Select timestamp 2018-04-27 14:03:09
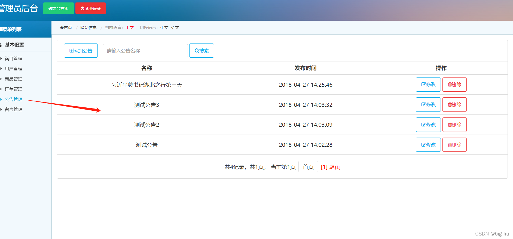Image resolution: width=513 pixels, height=239 pixels. [306, 125]
